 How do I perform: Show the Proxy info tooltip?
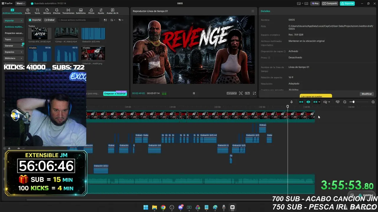269,58
